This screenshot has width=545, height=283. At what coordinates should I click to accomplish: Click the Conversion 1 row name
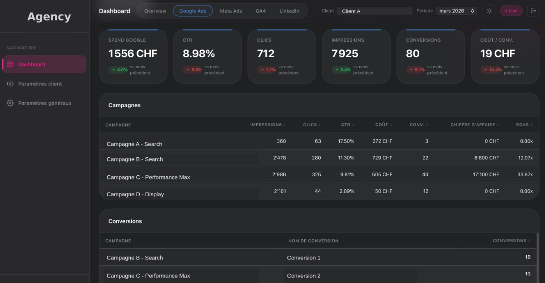click(x=304, y=258)
